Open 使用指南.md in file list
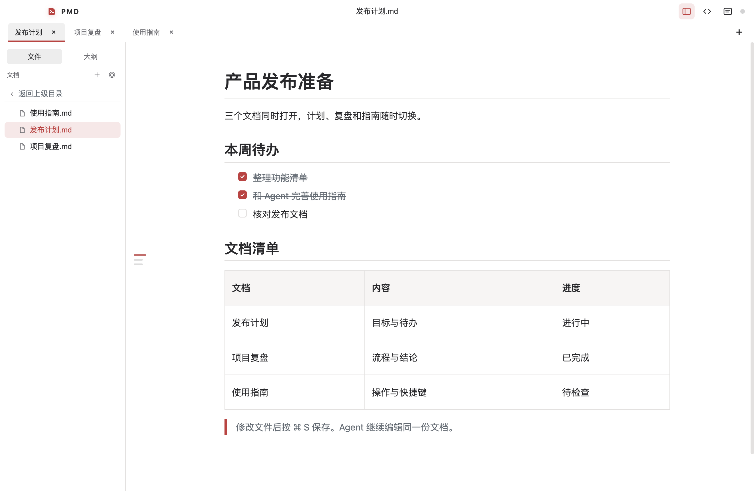Viewport: 754px width, 491px height. (63, 113)
